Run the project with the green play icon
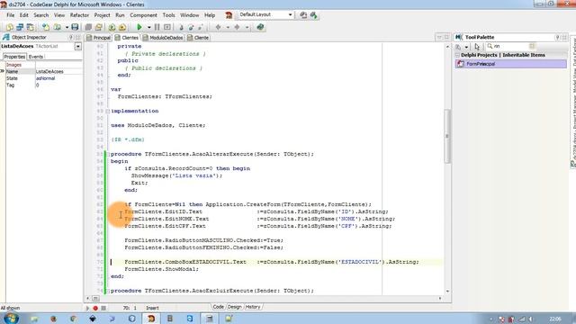The height and width of the screenshot is (324, 576). [x=139, y=27]
